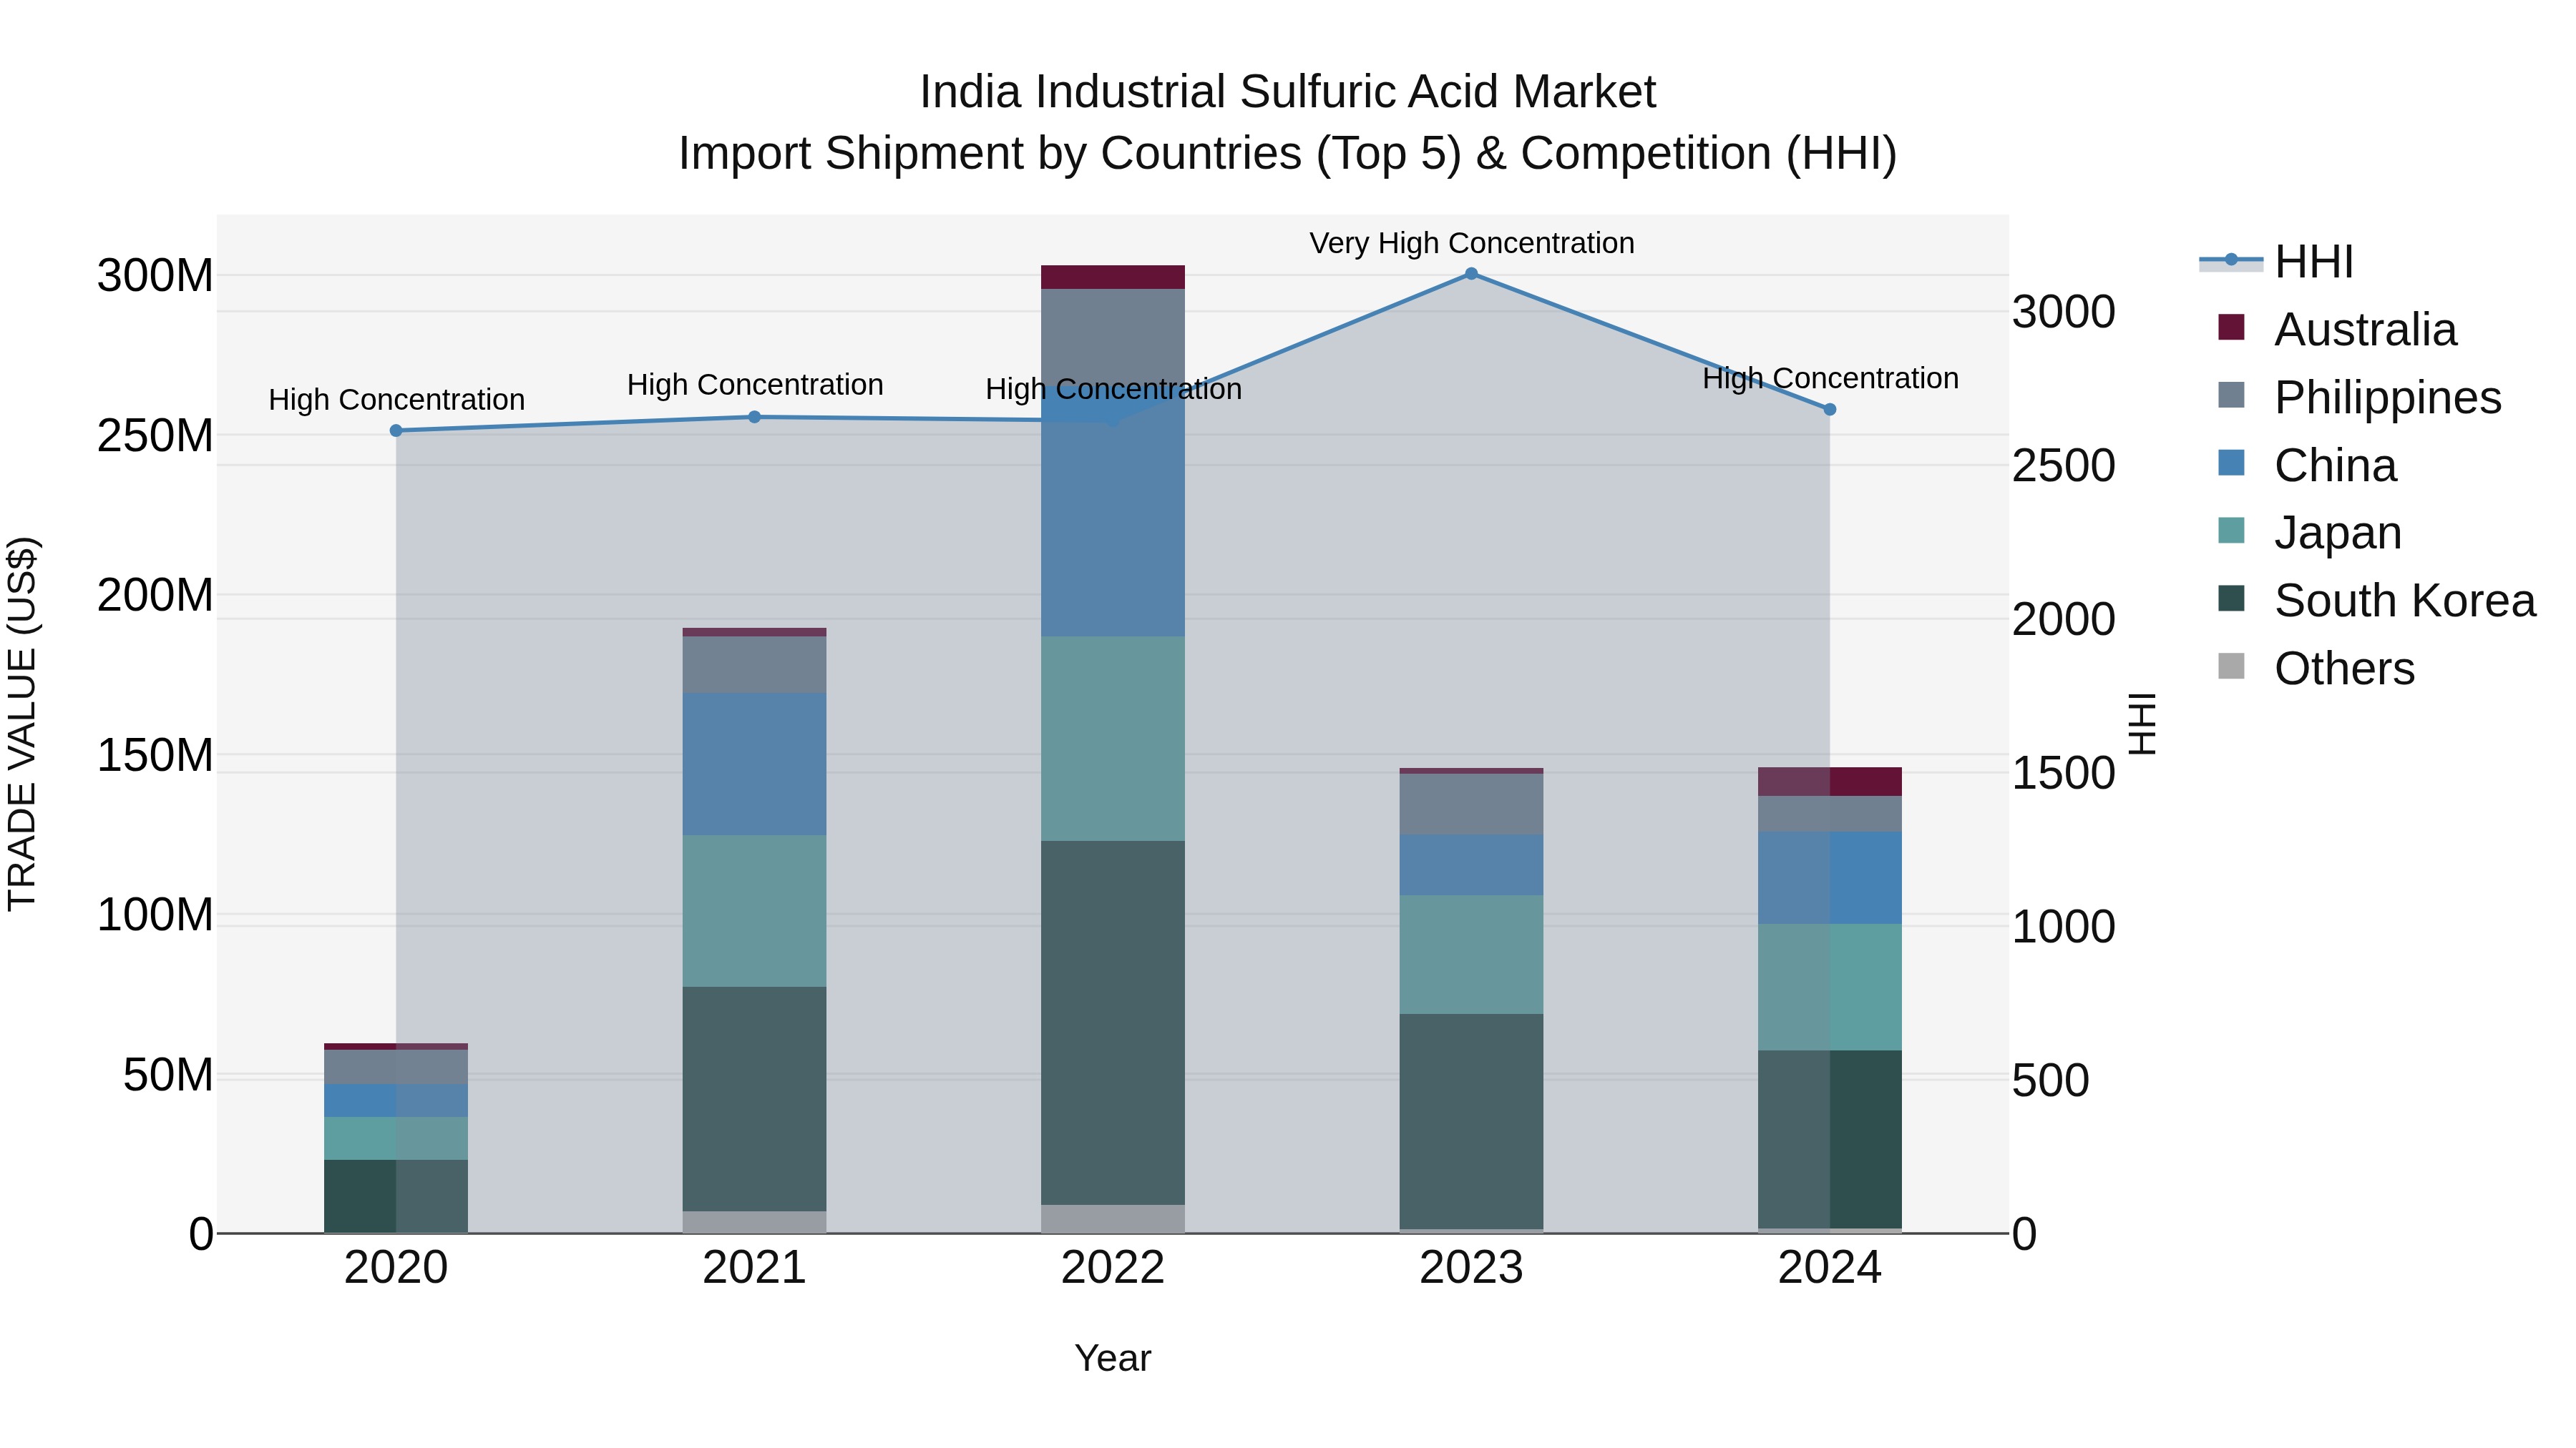Toggle the Japan legend entry
Image resolution: width=2576 pixels, height=1448 pixels.
click(2309, 533)
